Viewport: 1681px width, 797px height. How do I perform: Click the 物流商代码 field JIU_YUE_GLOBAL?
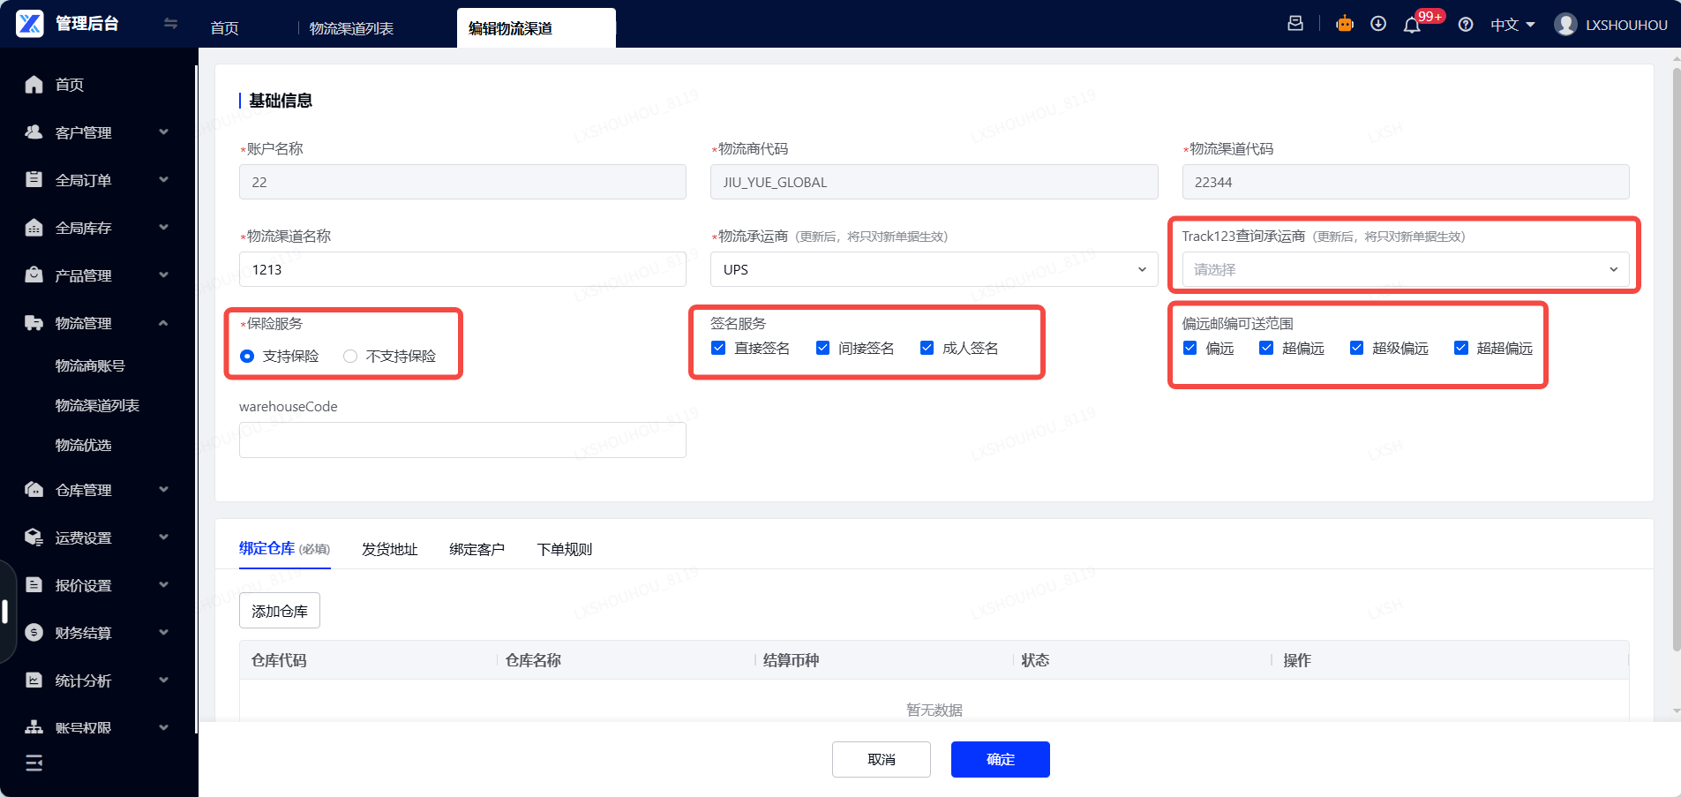(934, 183)
